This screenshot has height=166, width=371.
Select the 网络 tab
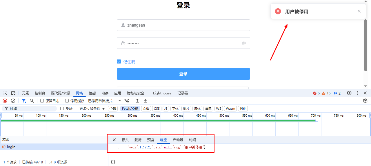click(79, 93)
